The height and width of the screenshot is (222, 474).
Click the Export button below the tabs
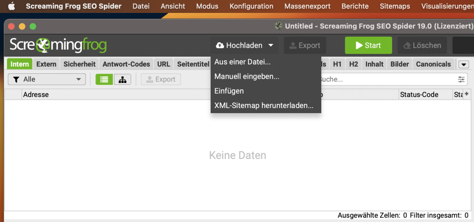click(x=161, y=79)
